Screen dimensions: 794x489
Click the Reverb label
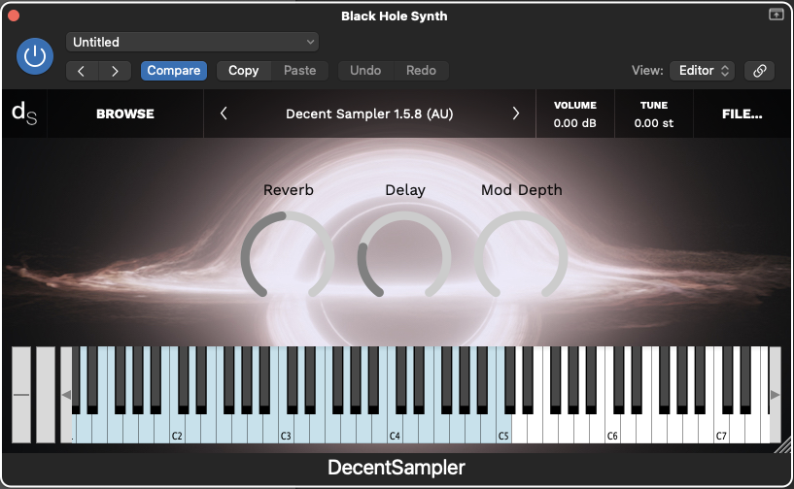click(x=288, y=190)
